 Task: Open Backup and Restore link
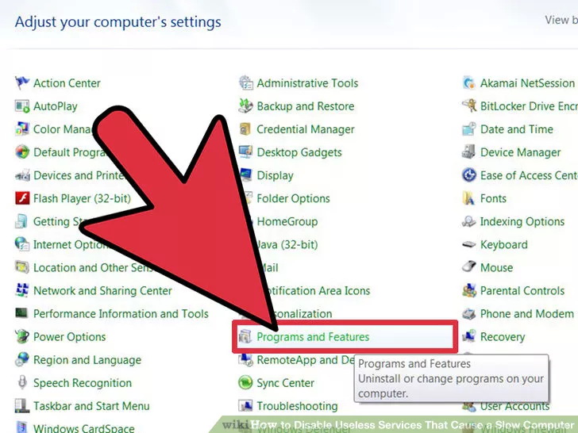(x=306, y=106)
